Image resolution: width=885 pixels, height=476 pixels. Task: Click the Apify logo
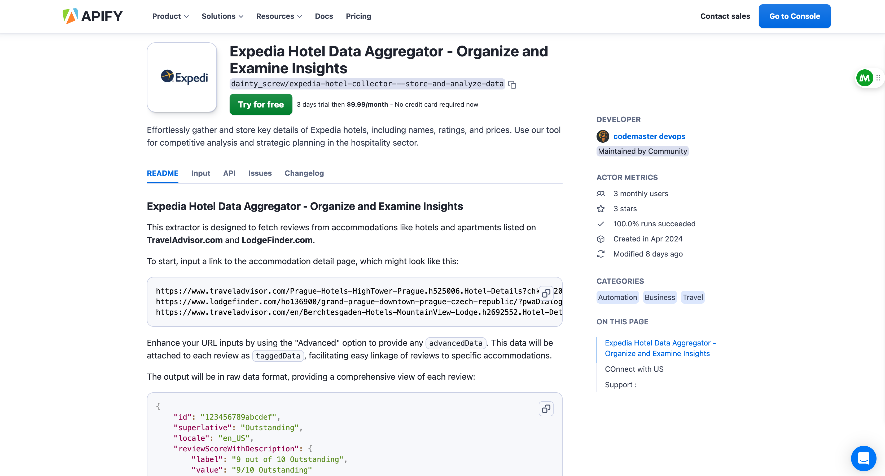[x=93, y=16]
